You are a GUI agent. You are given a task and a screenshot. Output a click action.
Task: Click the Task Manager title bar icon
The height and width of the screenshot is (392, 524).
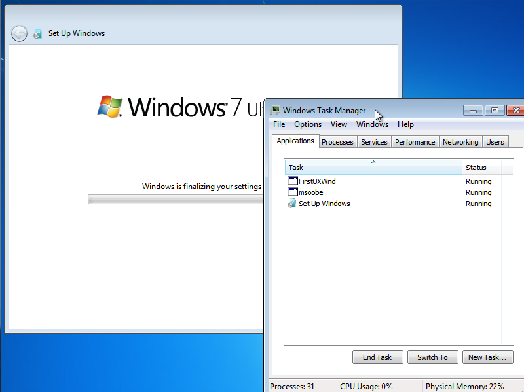click(x=275, y=110)
